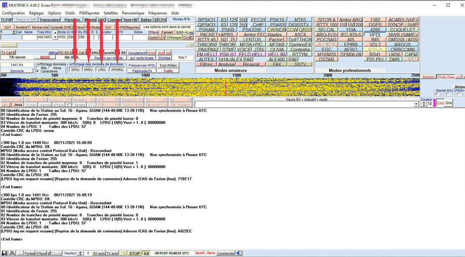Click the yellow STOP button
The height and width of the screenshot is (257, 465).
tap(135, 253)
